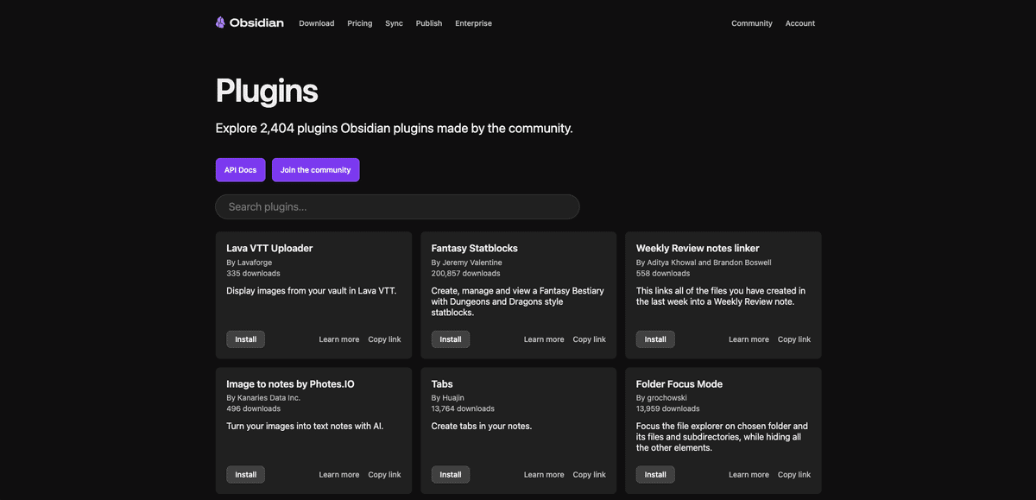Go to the Pricing page
1036x500 pixels.
pos(359,23)
